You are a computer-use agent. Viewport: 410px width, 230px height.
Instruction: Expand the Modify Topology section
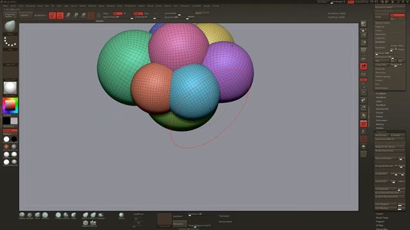(383, 77)
